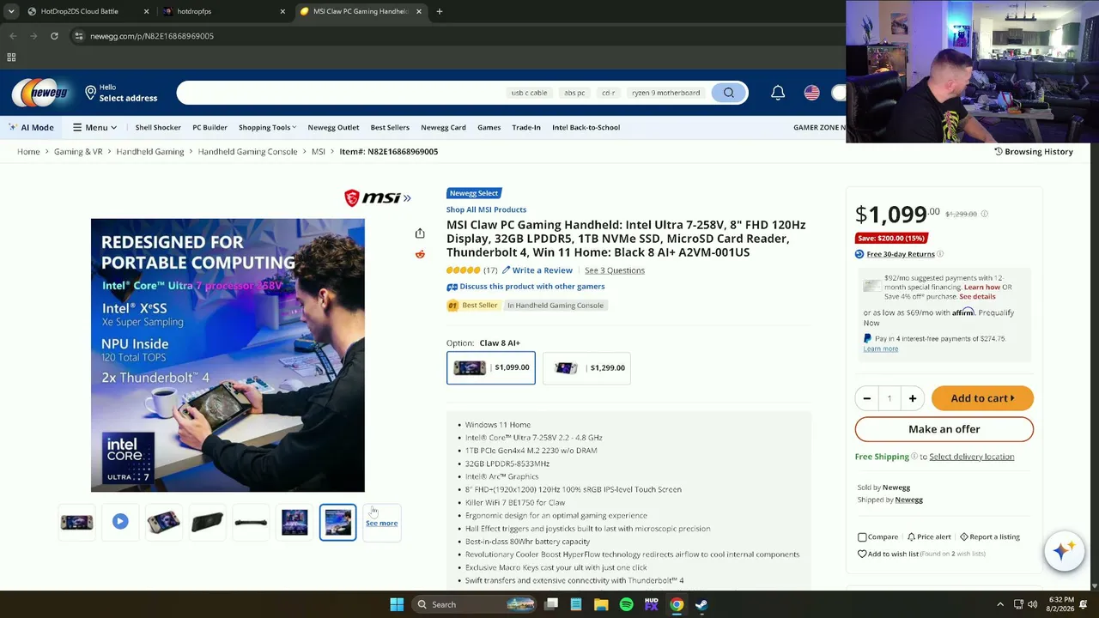This screenshot has height=618, width=1099.
Task: Select the $1,299.00 option
Action: [x=586, y=367]
